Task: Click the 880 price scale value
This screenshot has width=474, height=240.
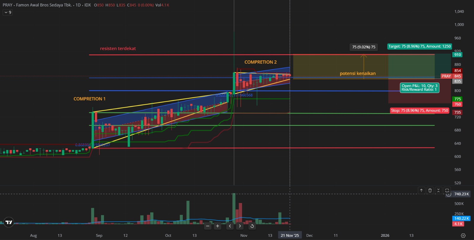Action: (457, 65)
